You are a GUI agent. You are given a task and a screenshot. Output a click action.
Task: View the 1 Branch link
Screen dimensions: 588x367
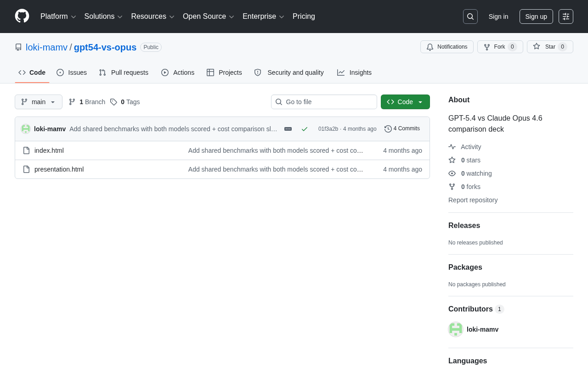click(87, 102)
